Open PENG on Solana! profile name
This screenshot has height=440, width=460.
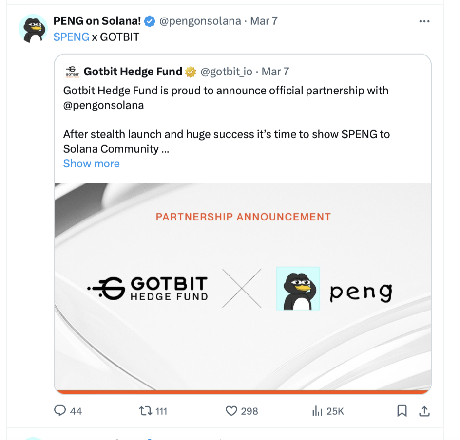pyautogui.click(x=97, y=21)
